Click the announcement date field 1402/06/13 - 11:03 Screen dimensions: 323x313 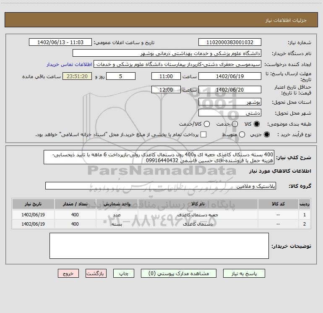60,42
